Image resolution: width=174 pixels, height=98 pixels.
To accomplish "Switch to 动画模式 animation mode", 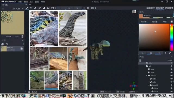I will pyautogui.click(x=169, y=8).
